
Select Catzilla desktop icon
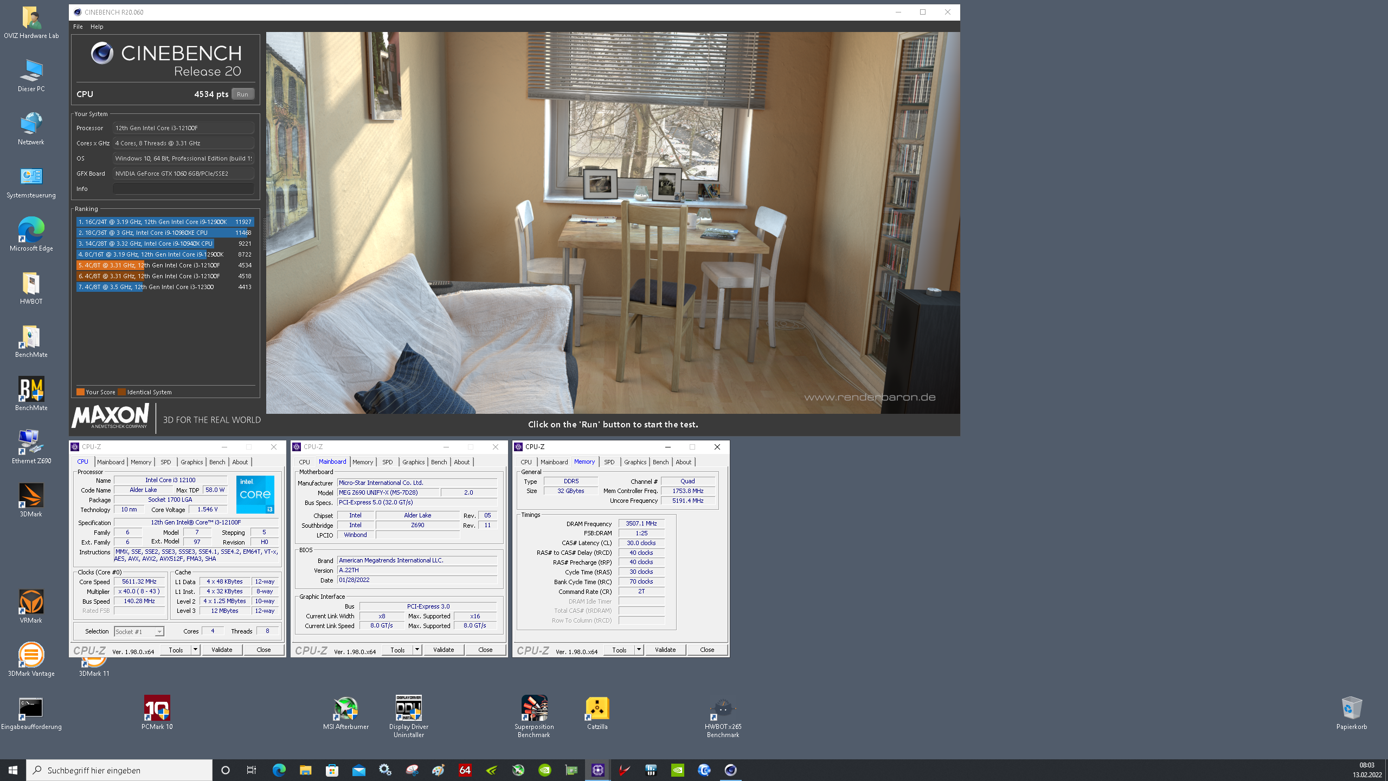coord(597,714)
